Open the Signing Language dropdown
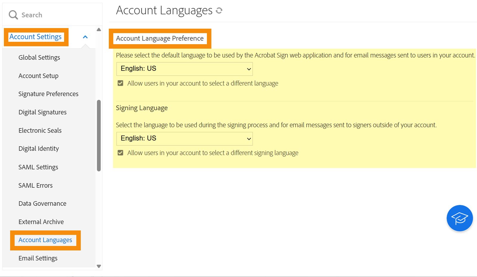 point(185,138)
